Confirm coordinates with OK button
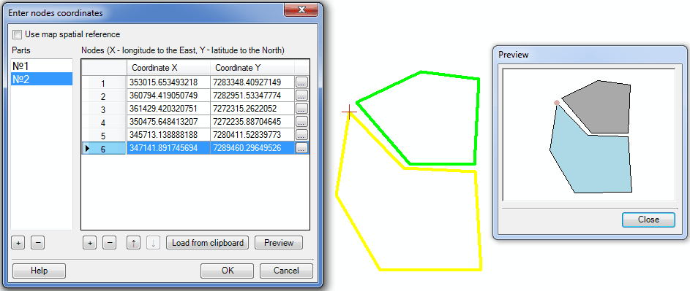The image size is (690, 291). tap(228, 271)
